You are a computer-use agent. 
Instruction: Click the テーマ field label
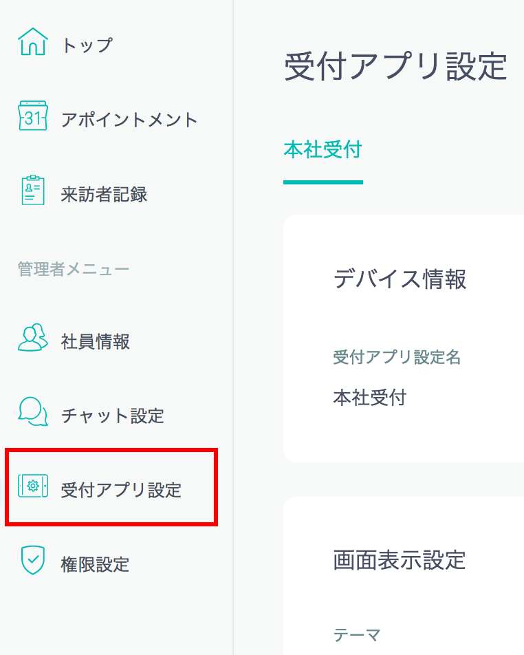click(x=356, y=634)
